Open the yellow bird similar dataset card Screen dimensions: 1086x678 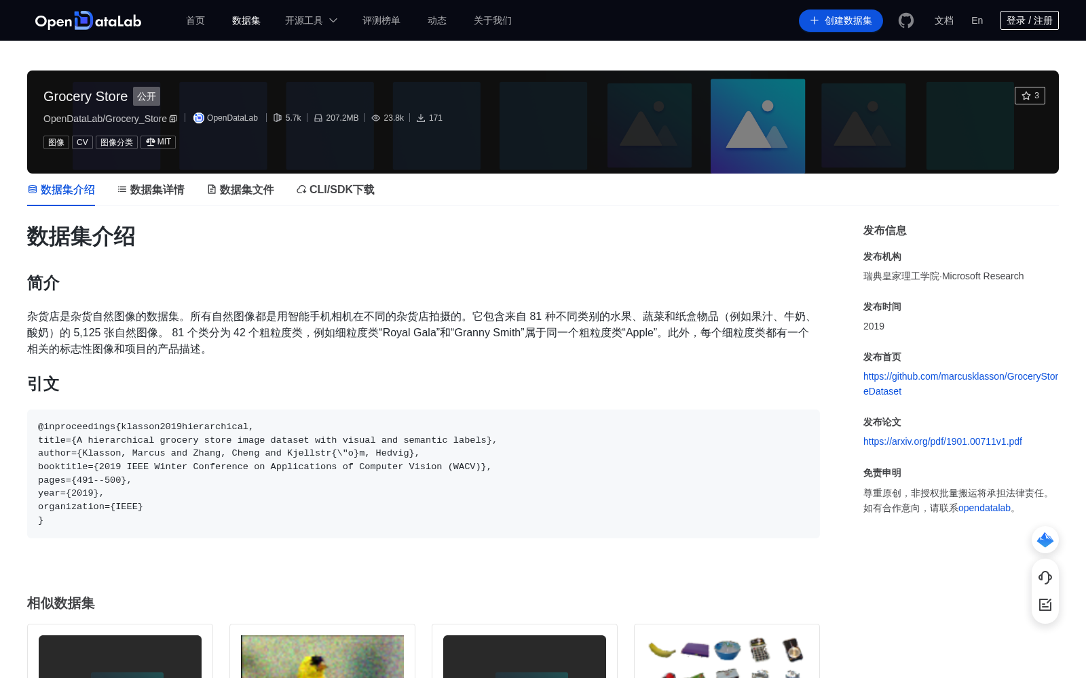pyautogui.click(x=322, y=651)
